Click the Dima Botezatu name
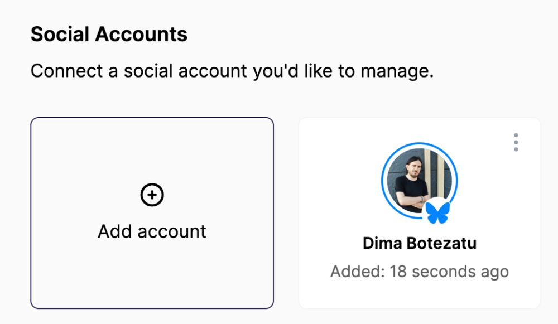The image size is (558, 324). pyautogui.click(x=420, y=243)
